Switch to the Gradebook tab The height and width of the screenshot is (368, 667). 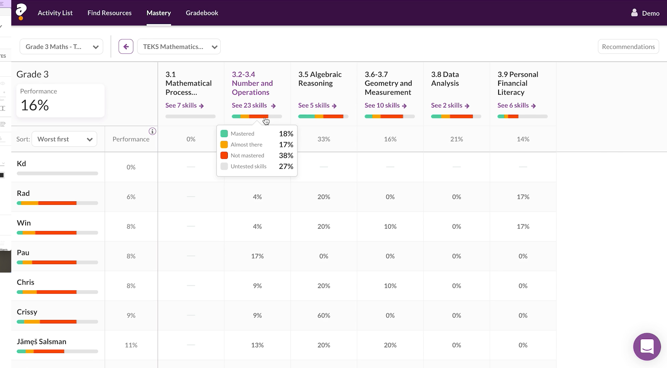point(202,13)
